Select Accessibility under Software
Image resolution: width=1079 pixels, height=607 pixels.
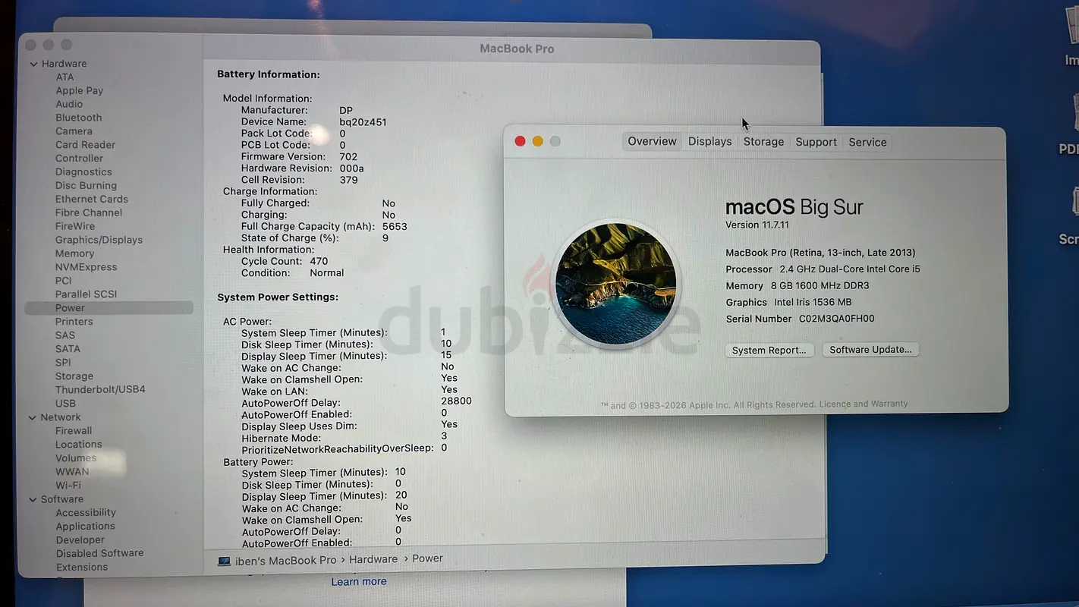[86, 513]
